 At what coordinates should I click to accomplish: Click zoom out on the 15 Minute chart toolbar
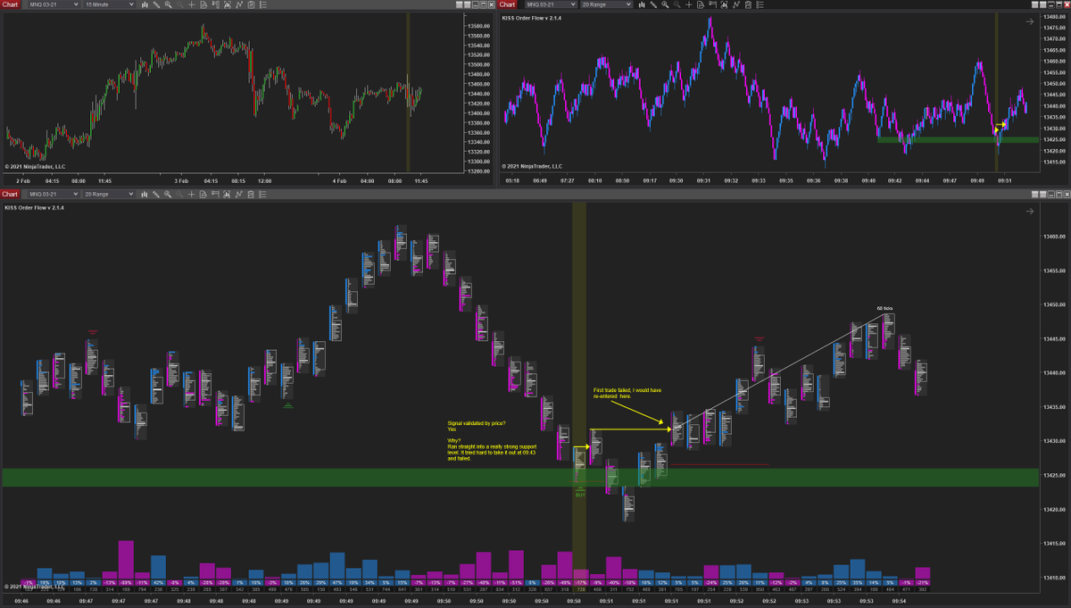click(x=180, y=4)
